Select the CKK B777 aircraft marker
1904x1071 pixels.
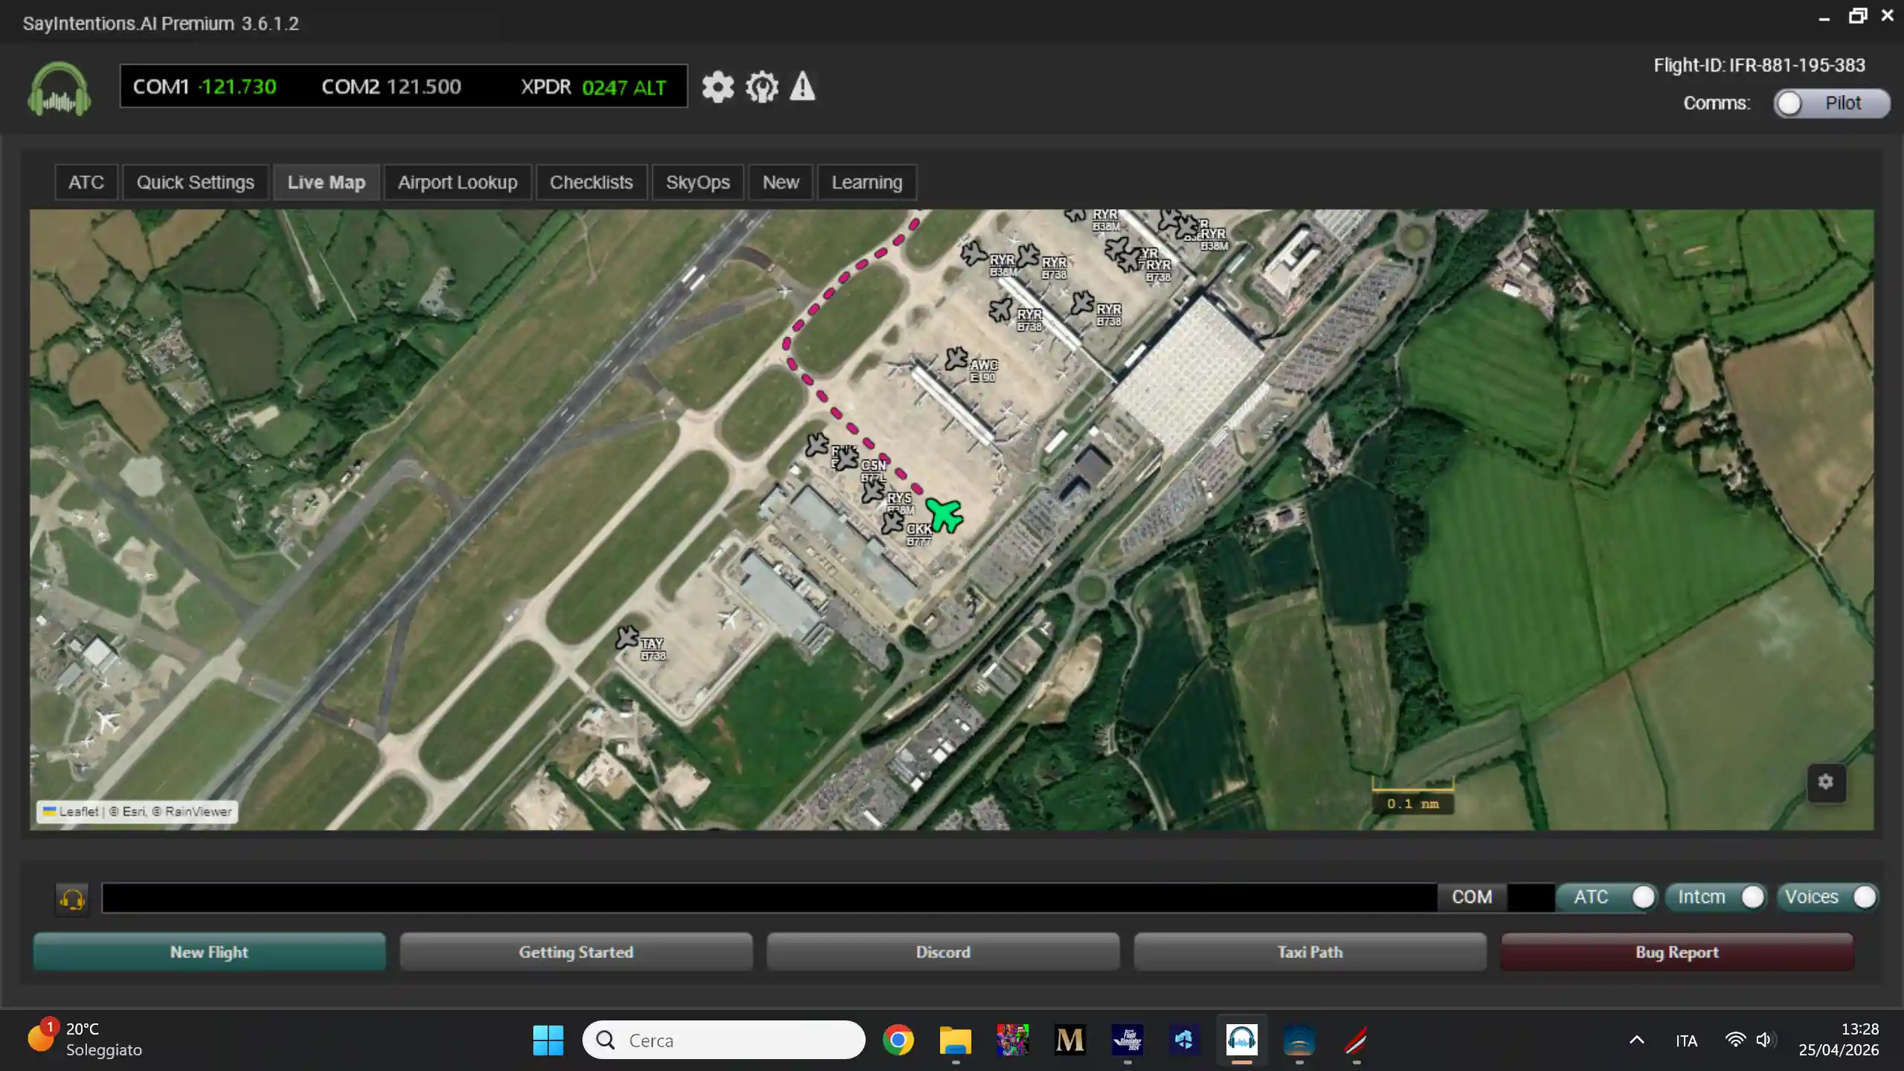click(892, 523)
